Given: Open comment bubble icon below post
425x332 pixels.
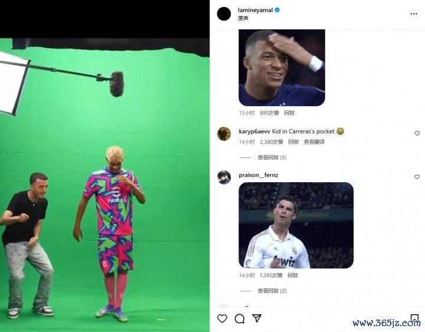Looking at the screenshot, I should point(239,318).
